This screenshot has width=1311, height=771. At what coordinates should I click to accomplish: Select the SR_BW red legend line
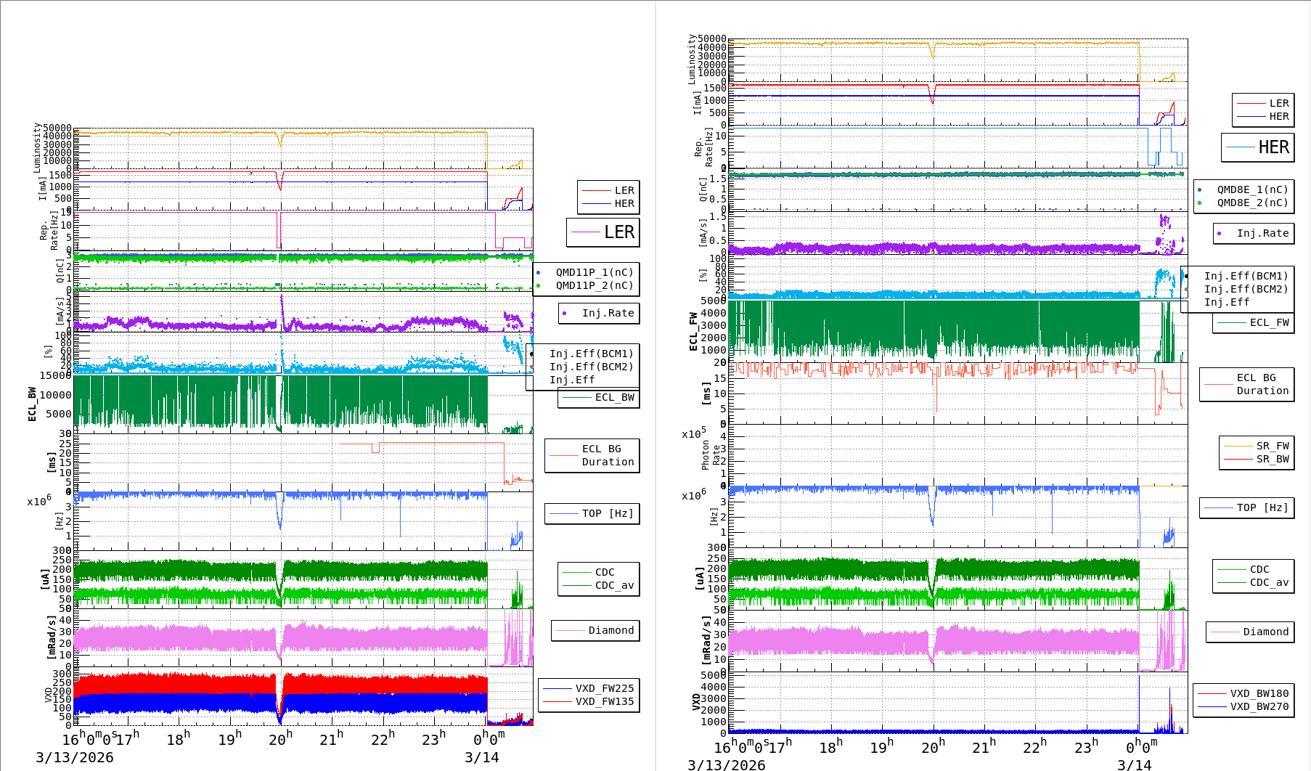[1238, 459]
